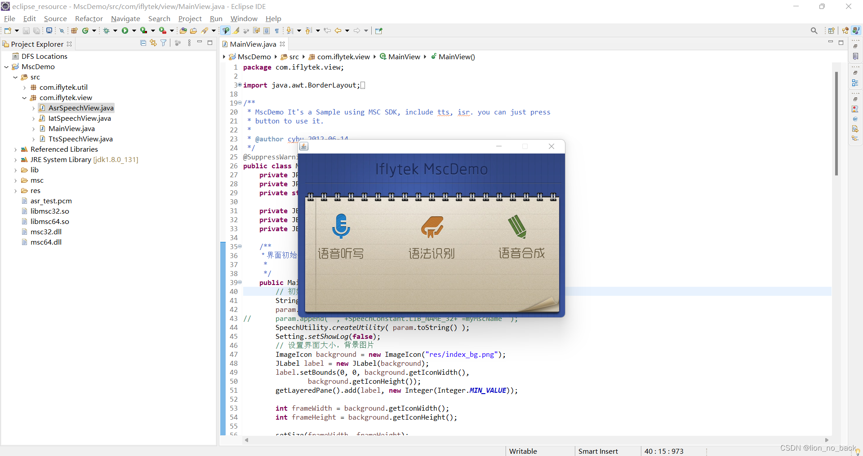This screenshot has width=863, height=456.
Task: Open the Project menu
Action: (x=190, y=18)
